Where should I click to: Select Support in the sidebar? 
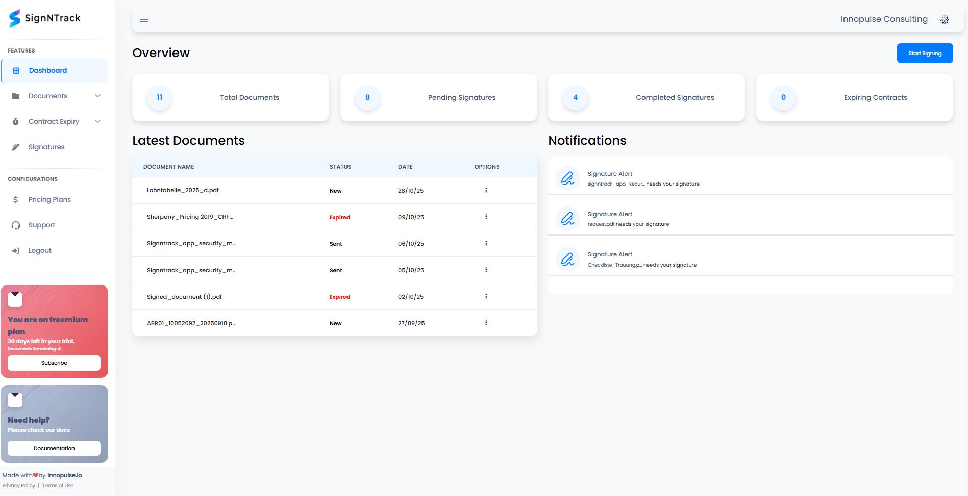pos(42,225)
